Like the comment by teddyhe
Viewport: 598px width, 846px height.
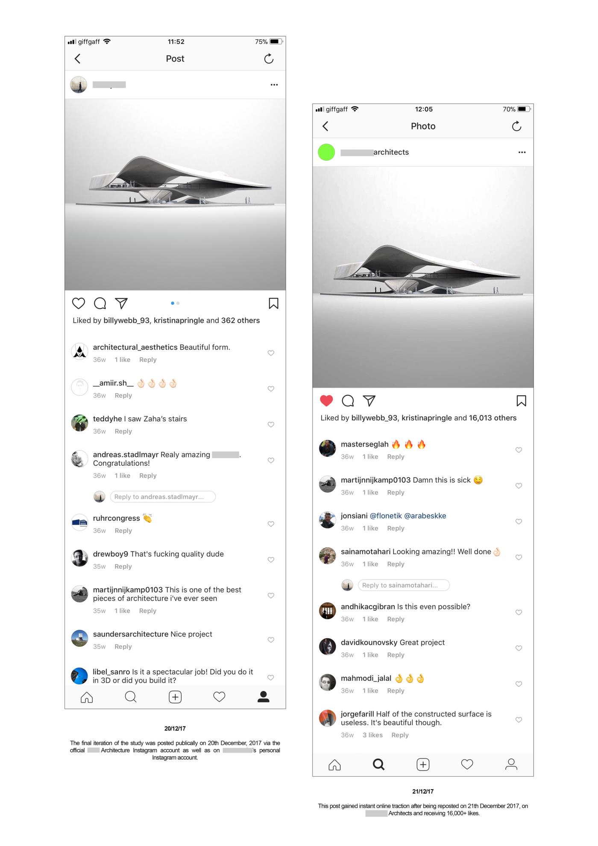[x=271, y=425]
